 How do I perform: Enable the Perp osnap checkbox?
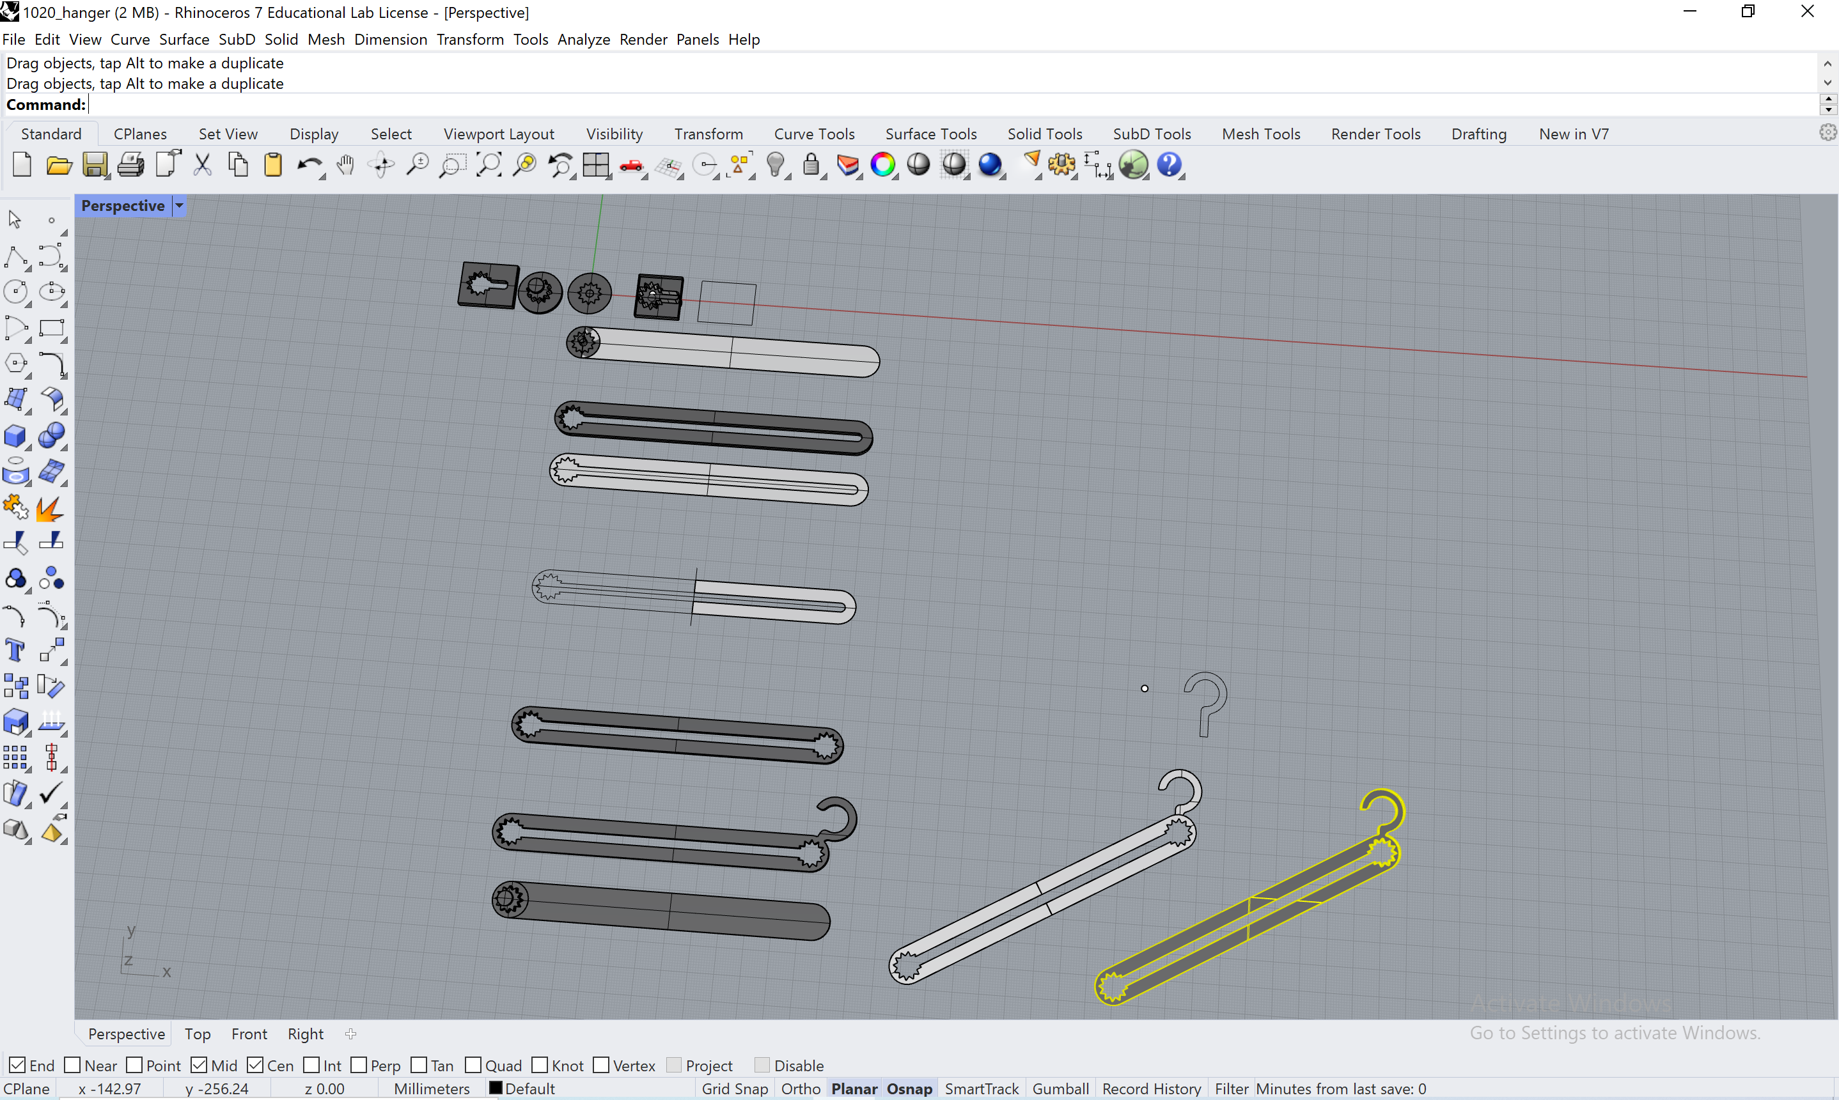[359, 1065]
